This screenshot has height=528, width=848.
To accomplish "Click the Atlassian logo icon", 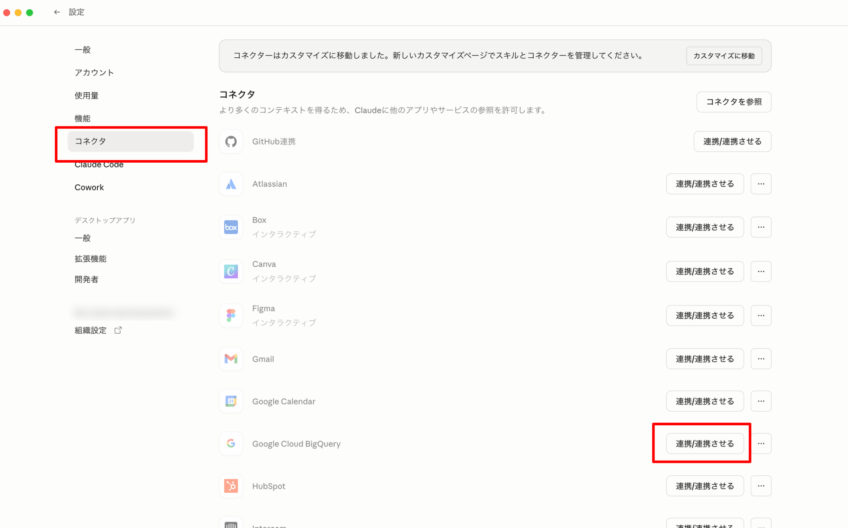I will click(x=231, y=184).
